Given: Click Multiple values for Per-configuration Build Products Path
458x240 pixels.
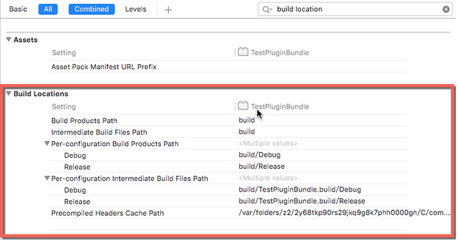Looking at the screenshot, I should 268,144.
